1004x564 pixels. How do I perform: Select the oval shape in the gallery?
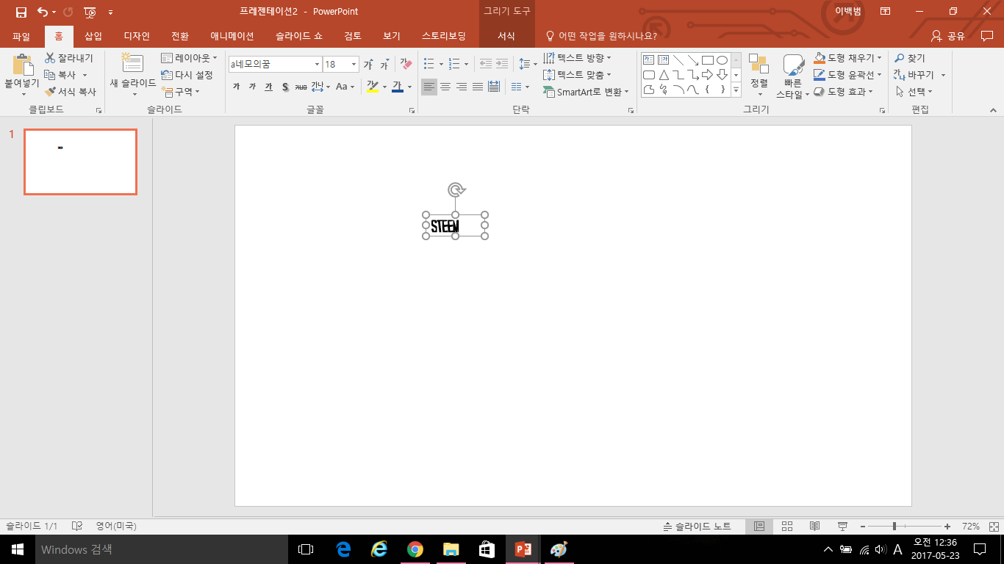tap(722, 60)
